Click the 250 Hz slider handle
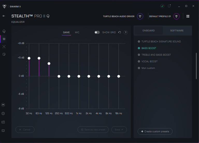Viewport: 199px width, 143px height. pyautogui.click(x=59, y=76)
